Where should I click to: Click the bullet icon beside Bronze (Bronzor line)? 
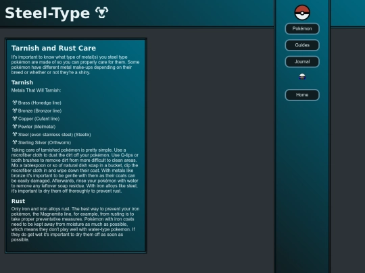pos(15,111)
